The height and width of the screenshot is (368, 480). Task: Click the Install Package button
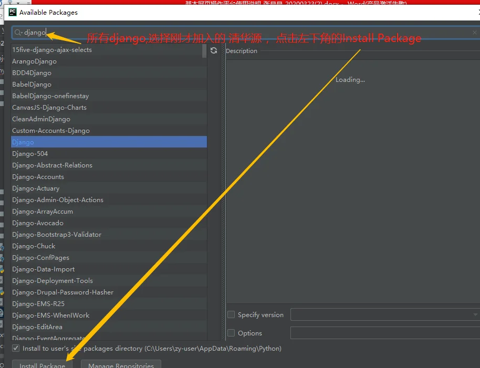coord(42,364)
